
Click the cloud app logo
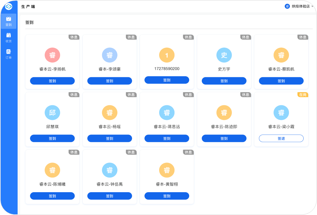pyautogui.click(x=8, y=7)
